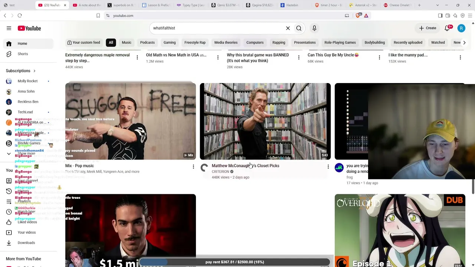Select the Recently uploaded chip
Viewport: 475px width, 267px height.
coord(408,43)
